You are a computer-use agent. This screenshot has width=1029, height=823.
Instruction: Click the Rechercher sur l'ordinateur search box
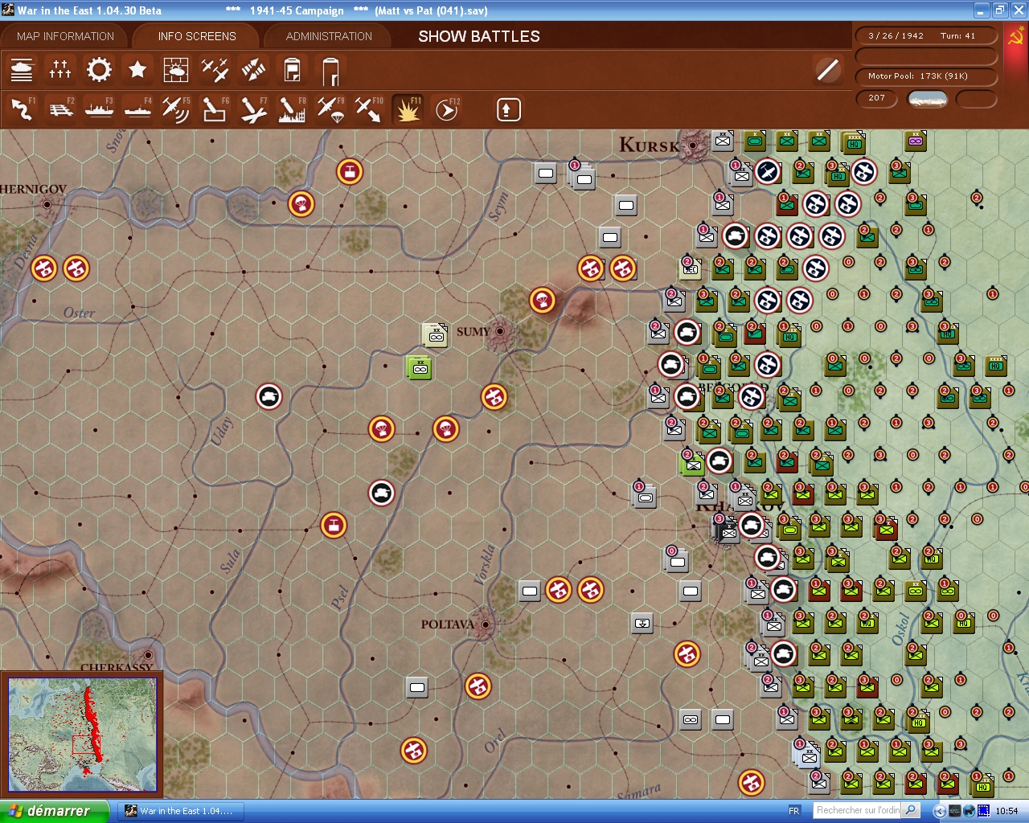click(858, 811)
